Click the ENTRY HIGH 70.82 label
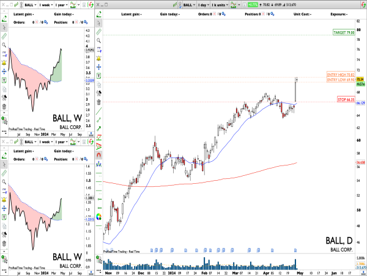Image resolution: width=367 pixels, height=276 pixels. [x=341, y=74]
